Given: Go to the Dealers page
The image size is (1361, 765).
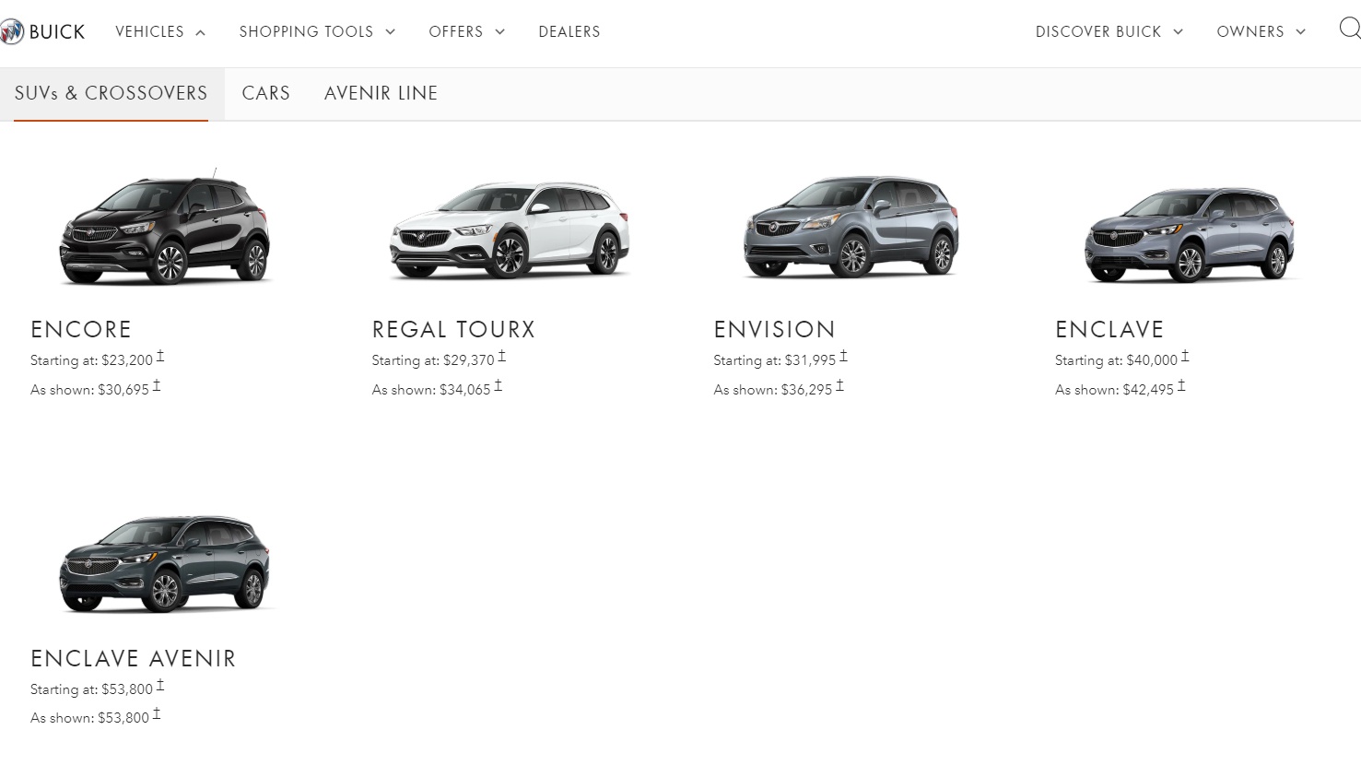Looking at the screenshot, I should (x=569, y=31).
